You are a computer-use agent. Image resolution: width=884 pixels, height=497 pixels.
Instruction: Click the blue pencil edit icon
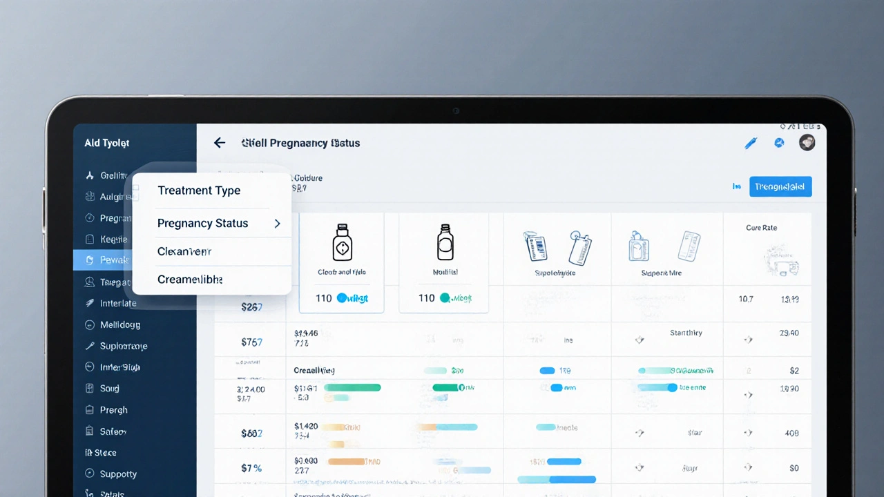751,143
